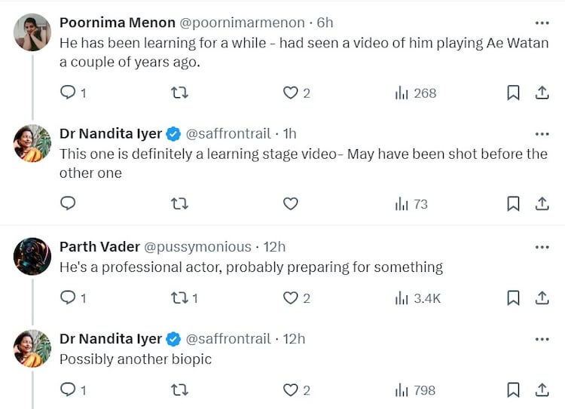Like the 'learning stage video' tweet
Screen dimensions: 565x409
[x=291, y=203]
